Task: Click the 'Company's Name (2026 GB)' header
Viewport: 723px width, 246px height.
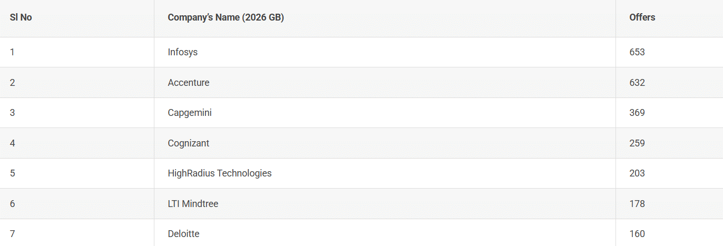Action: click(x=226, y=17)
